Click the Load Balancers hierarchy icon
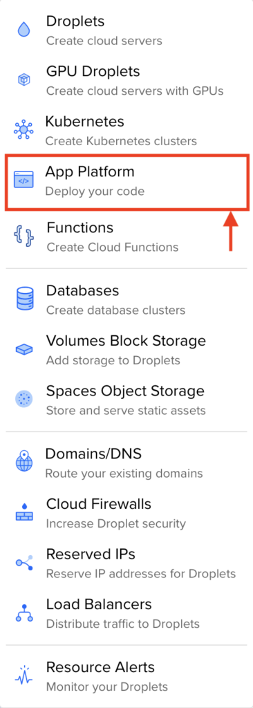This screenshot has height=708, width=253. 24,613
